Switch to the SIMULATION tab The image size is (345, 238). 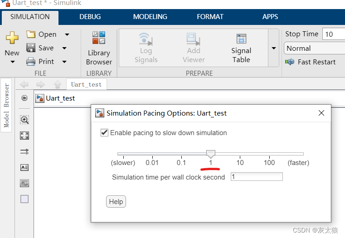30,17
